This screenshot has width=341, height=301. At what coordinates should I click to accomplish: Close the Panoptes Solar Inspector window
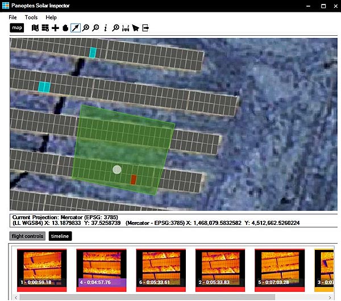click(335, 6)
